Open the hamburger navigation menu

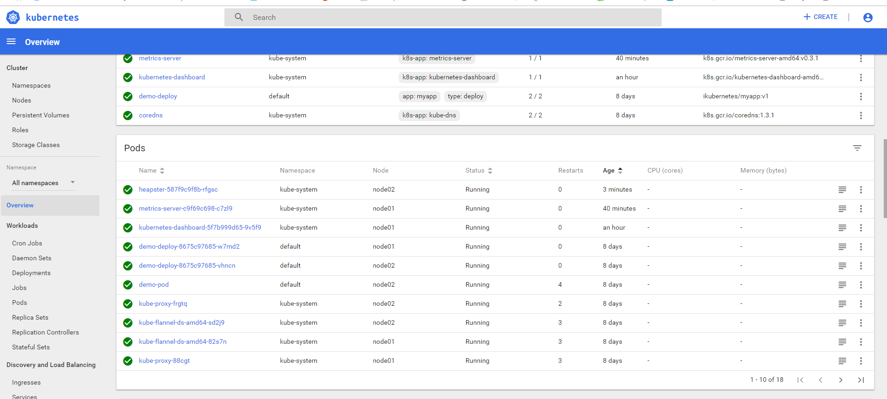pyautogui.click(x=11, y=42)
